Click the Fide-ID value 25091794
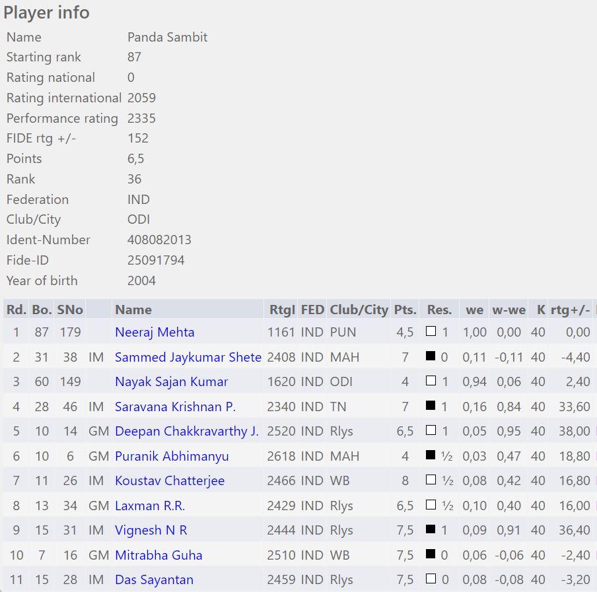Screen dimensions: 597x592 [156, 260]
